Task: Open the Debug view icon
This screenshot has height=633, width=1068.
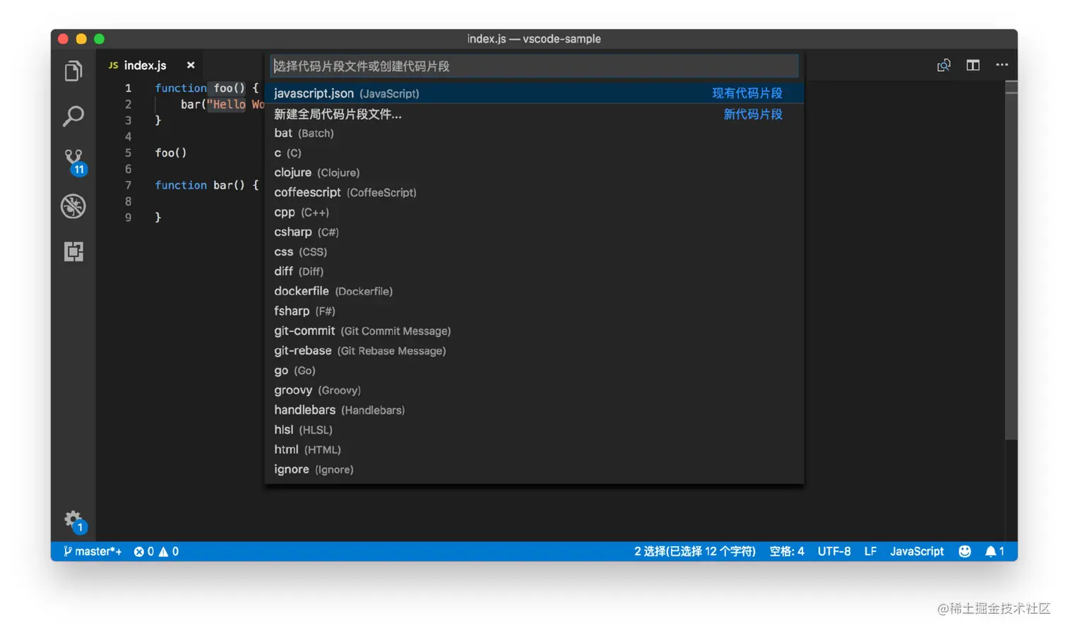Action: pyautogui.click(x=73, y=206)
